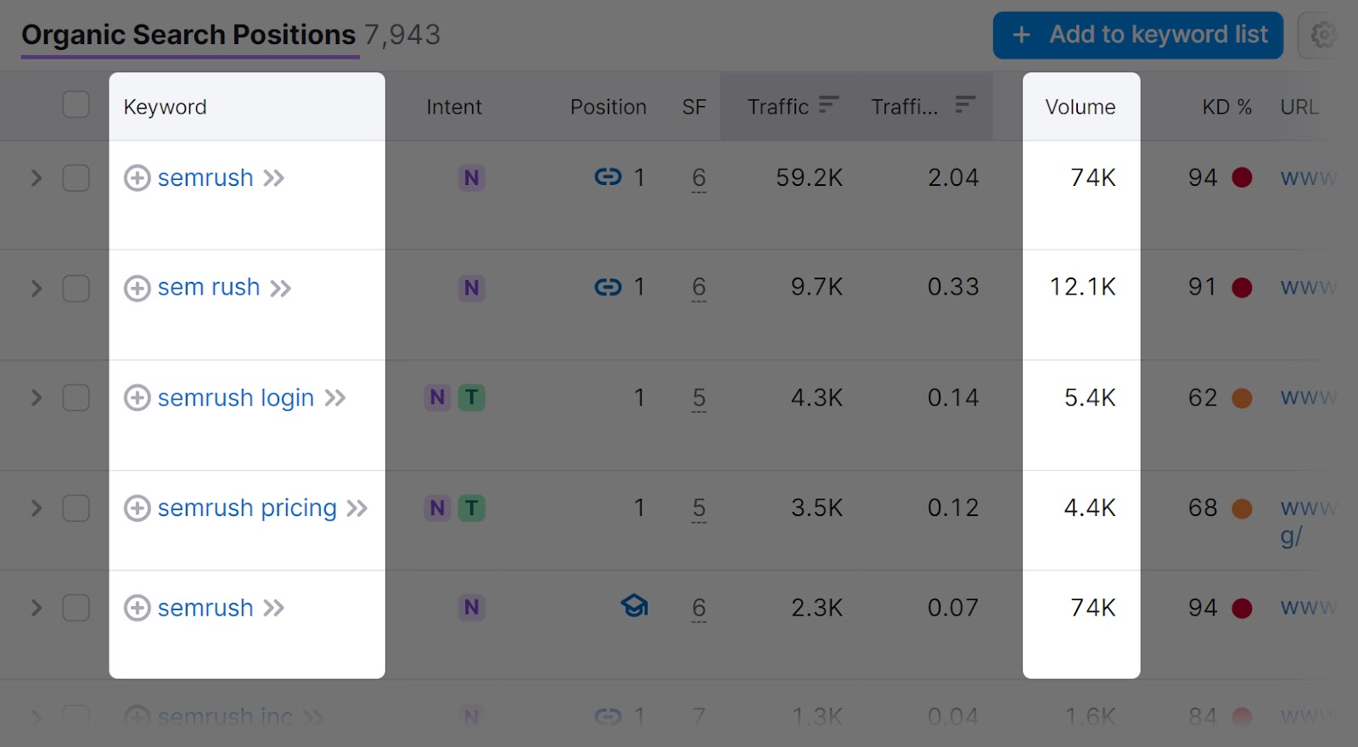Click the plus icon for semrush 2.3K traffic row
Image resolution: width=1358 pixels, height=747 pixels.
pyautogui.click(x=137, y=608)
